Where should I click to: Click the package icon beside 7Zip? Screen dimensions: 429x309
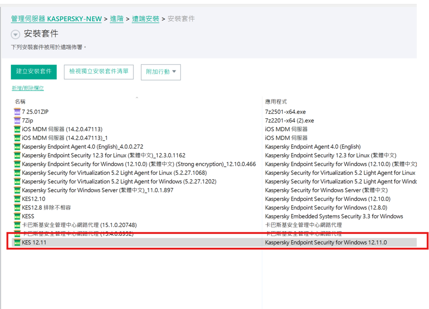click(x=17, y=121)
